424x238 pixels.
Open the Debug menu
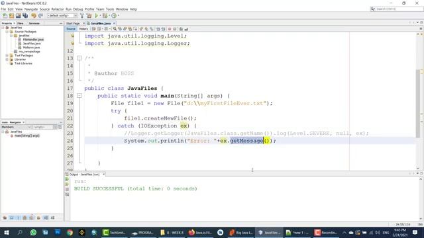tap(78, 9)
